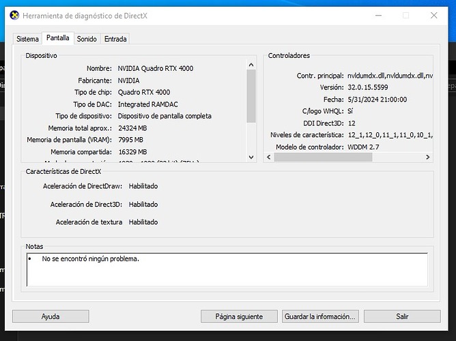Click the Memoria total aprox. label
456x341 pixels.
(80, 128)
